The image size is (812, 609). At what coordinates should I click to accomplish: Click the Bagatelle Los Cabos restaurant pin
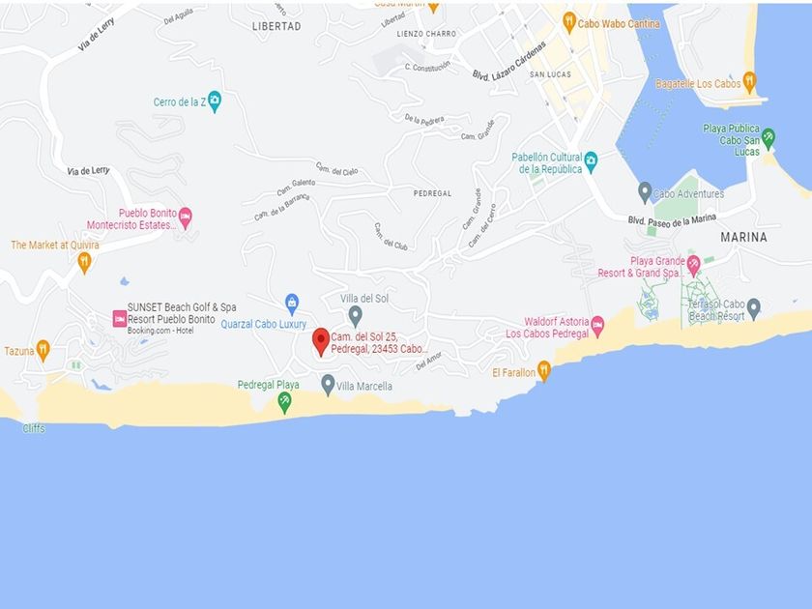tap(749, 82)
